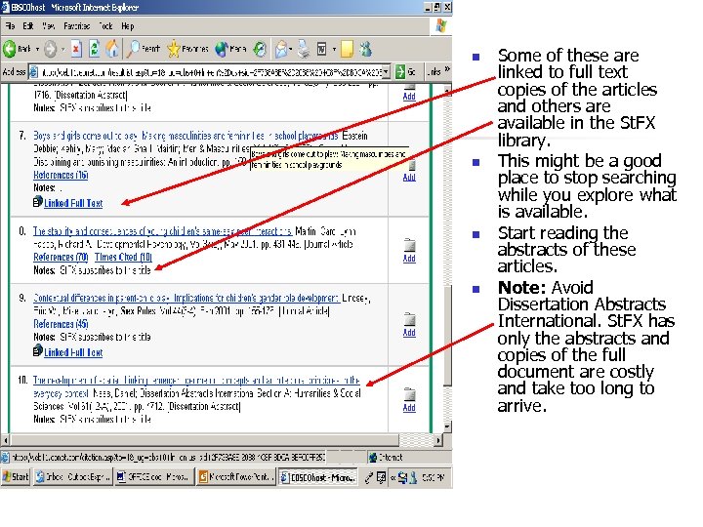Open the File menu
Viewport: 703px width, 527px height.
[x=10, y=26]
